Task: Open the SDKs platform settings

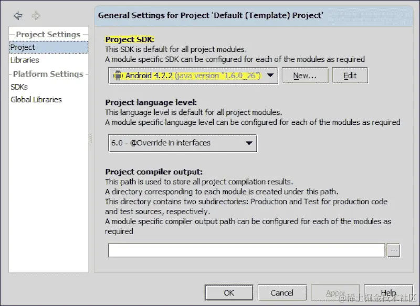Action: coord(19,87)
